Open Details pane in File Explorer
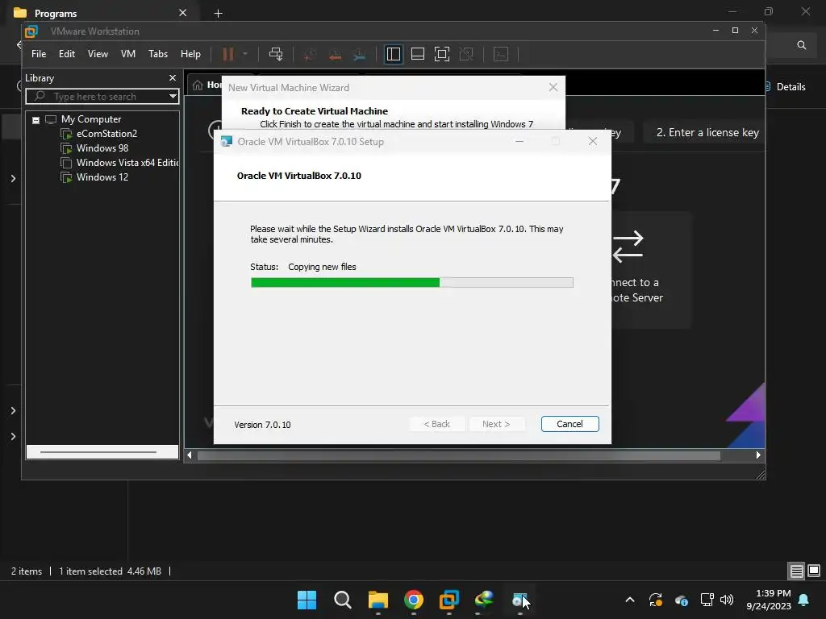This screenshot has width=826, height=619. [785, 87]
